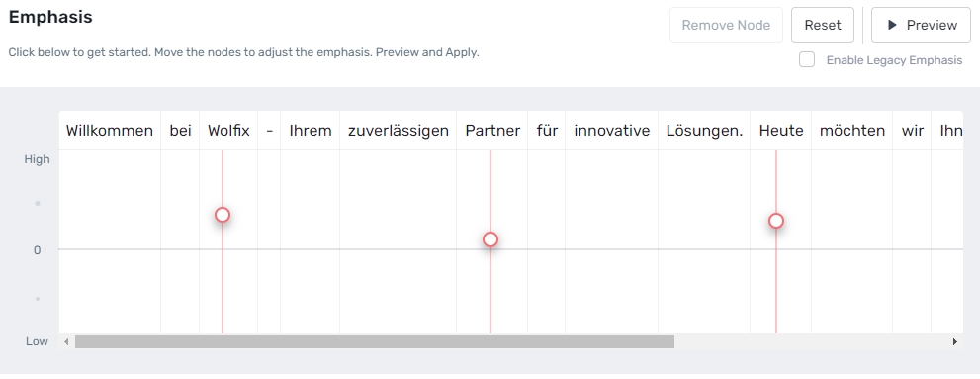This screenshot has height=379, width=980.
Task: Click the Preview play button
Action: click(921, 25)
